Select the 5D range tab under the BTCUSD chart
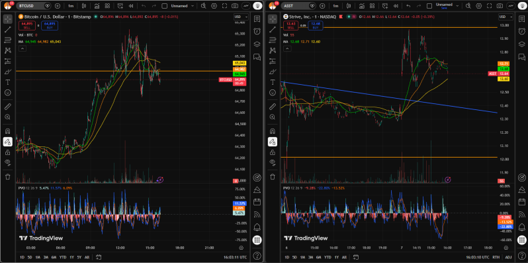The image size is (528, 263). (30, 257)
